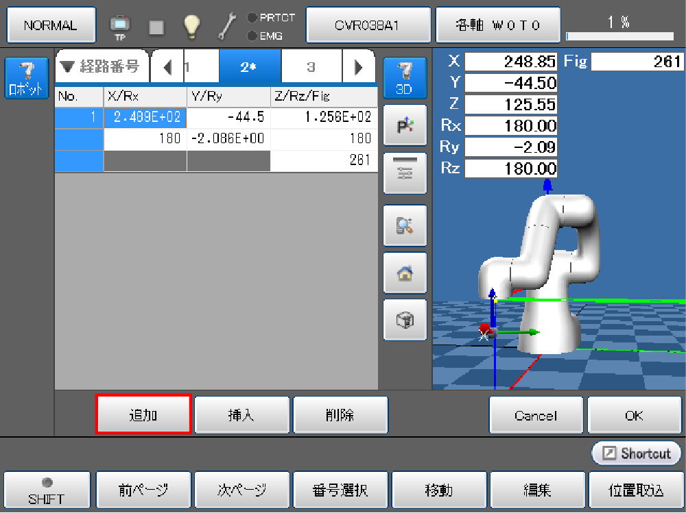
Task: Expand the 経路番号 dropdown
Action: pyautogui.click(x=100, y=66)
